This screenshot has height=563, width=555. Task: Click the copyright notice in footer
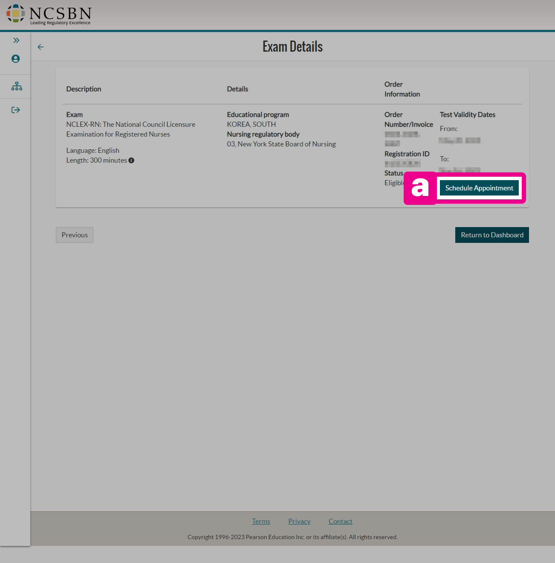coord(292,537)
